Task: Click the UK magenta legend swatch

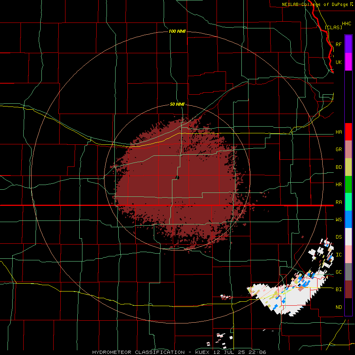Action: point(348,62)
